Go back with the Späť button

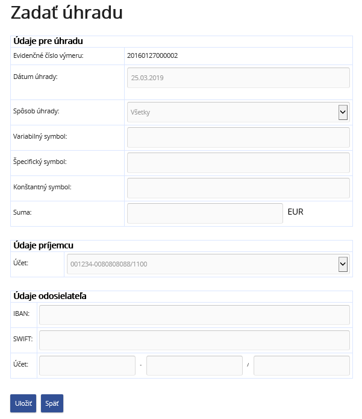tap(52, 403)
